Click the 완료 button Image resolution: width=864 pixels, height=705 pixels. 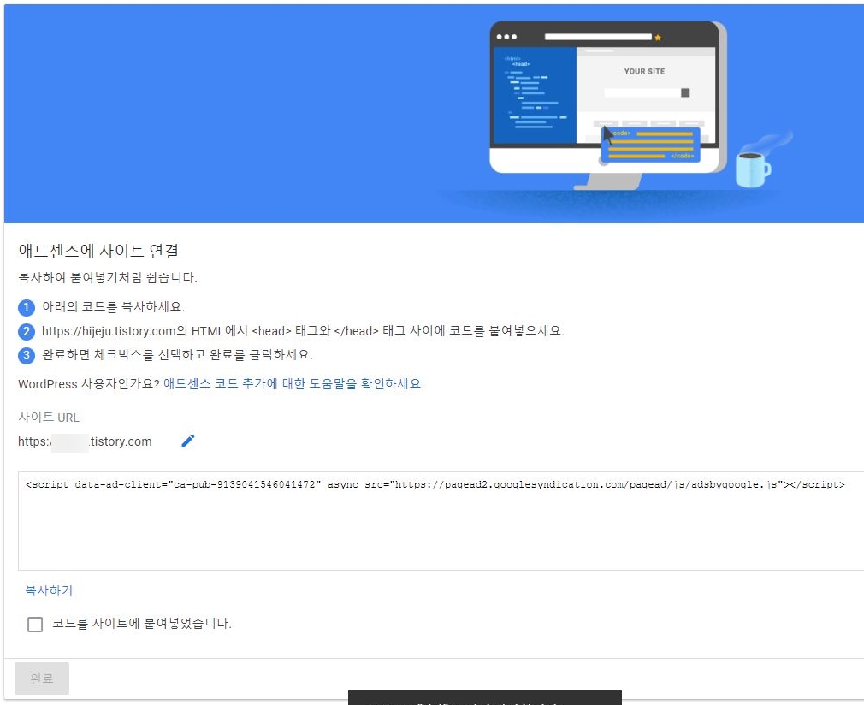(x=42, y=678)
